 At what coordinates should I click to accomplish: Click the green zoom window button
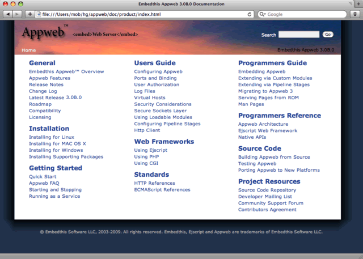pyautogui.click(x=28, y=4)
